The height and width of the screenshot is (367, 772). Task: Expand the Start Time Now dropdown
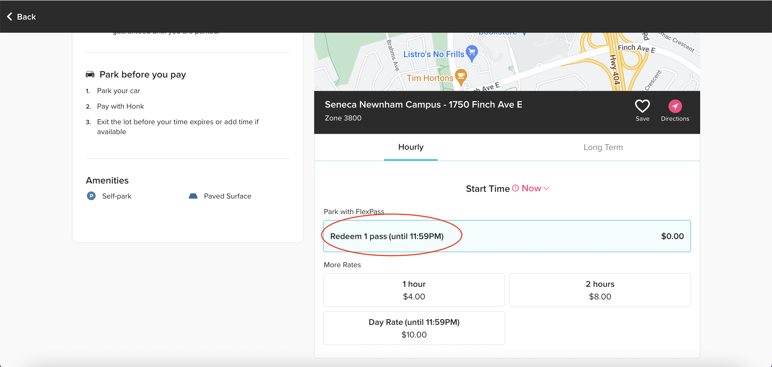point(531,188)
